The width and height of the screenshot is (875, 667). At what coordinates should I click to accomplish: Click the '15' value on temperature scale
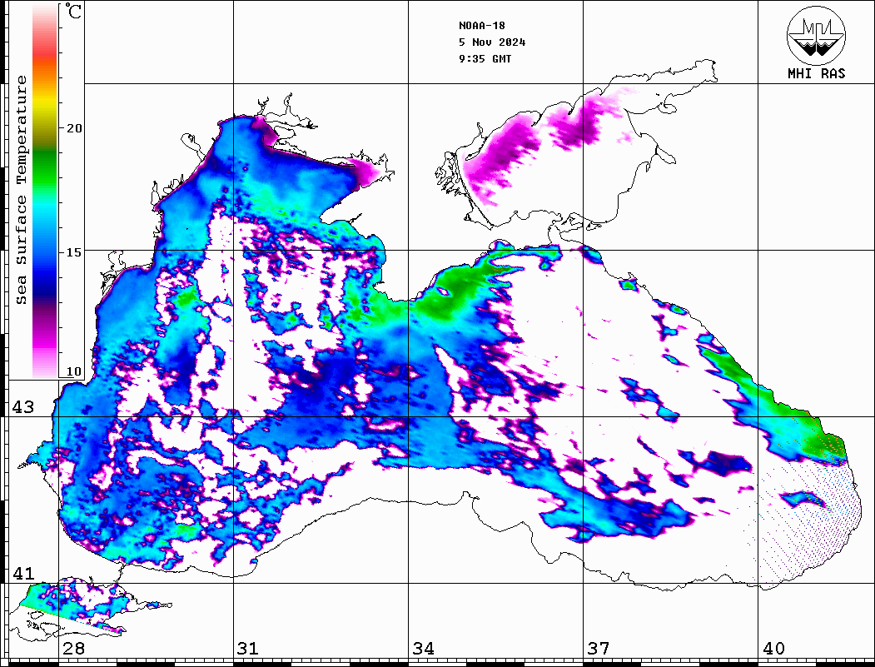[x=73, y=252]
